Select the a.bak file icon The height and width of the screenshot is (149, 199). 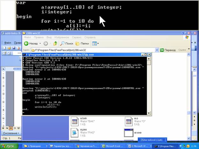[75, 121]
